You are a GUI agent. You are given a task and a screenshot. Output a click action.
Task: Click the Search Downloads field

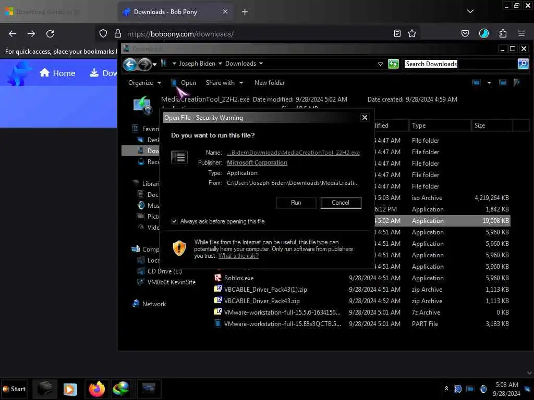coord(460,64)
